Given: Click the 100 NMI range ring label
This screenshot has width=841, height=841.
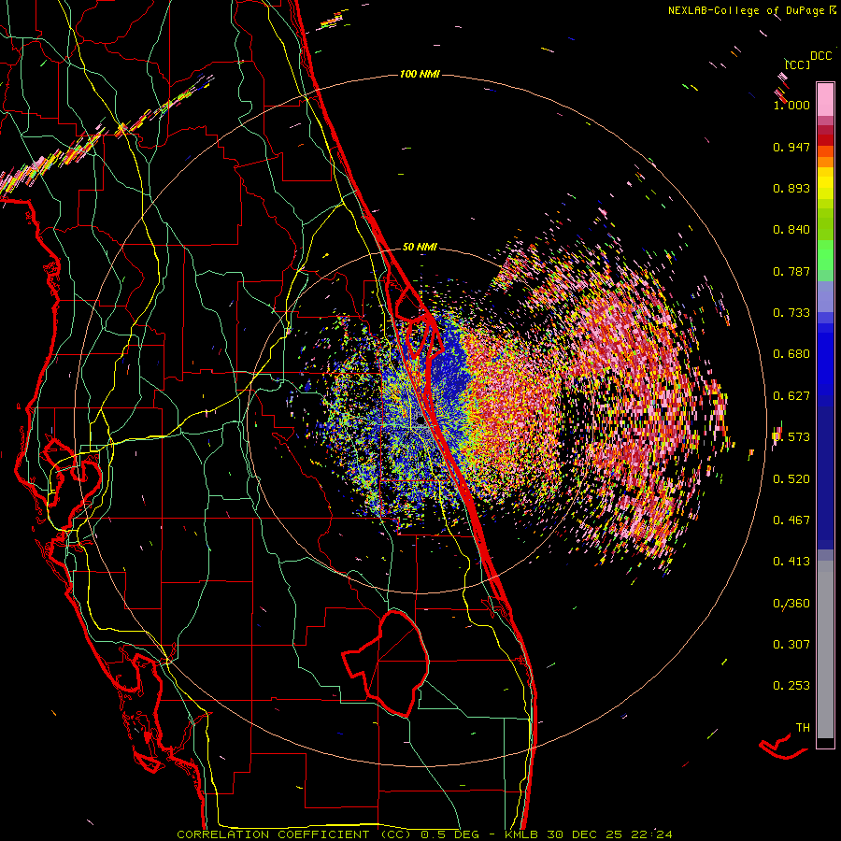Looking at the screenshot, I should pyautogui.click(x=420, y=74).
